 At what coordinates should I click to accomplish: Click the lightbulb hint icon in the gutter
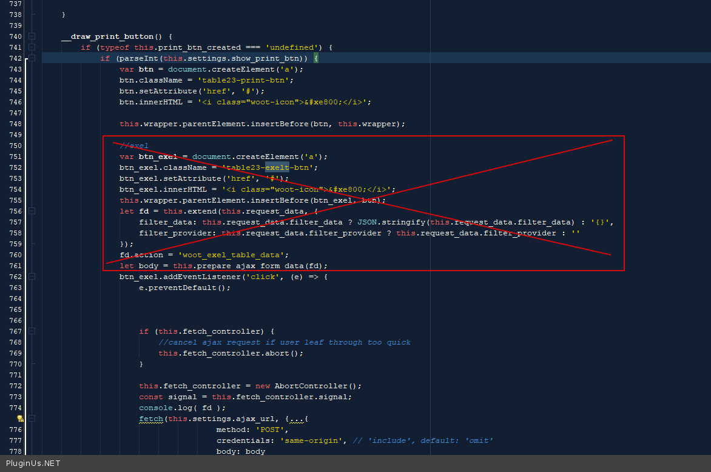20,419
